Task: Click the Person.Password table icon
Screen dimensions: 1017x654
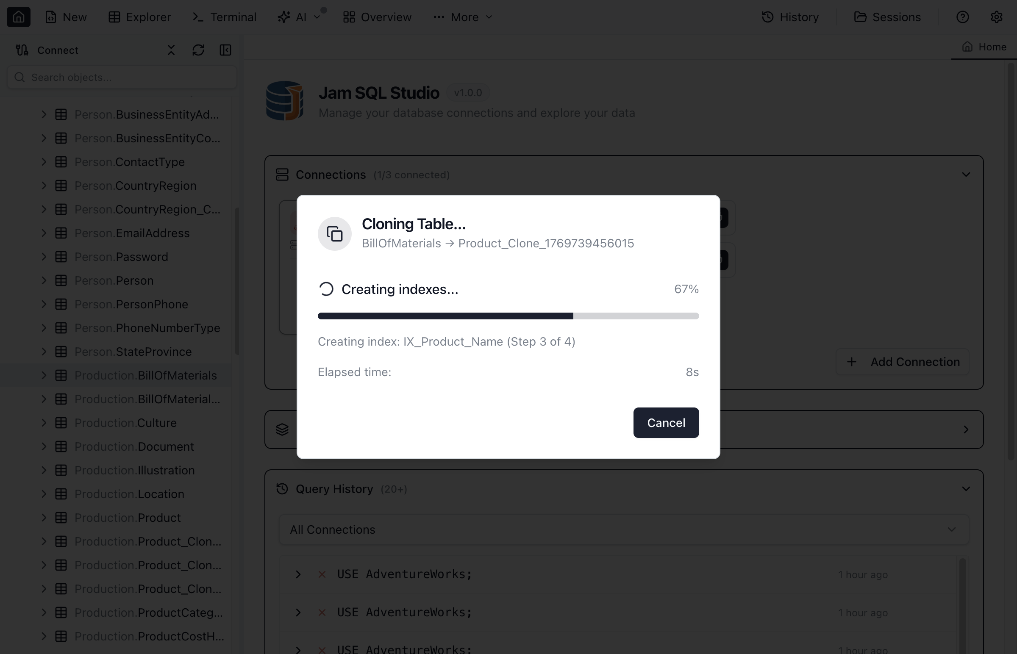Action: 61,257
